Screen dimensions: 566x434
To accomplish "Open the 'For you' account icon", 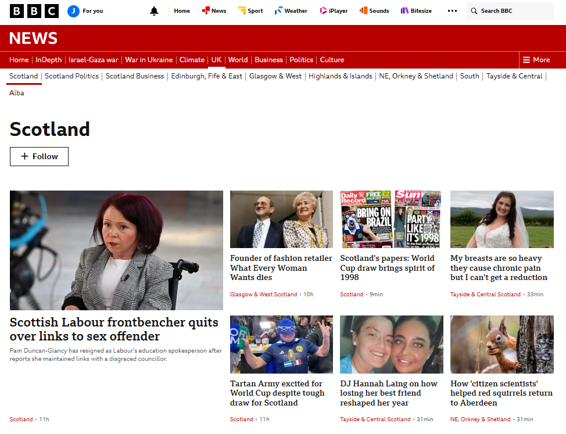I will click(x=73, y=11).
